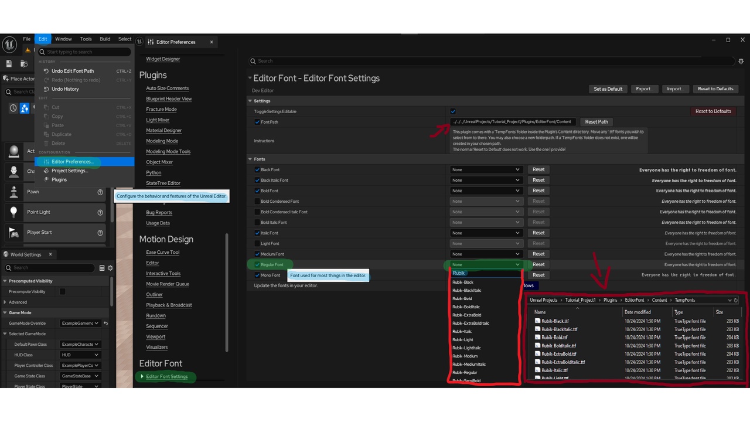Uncheck the Black Font checkbox
750x422 pixels.
[257, 170]
